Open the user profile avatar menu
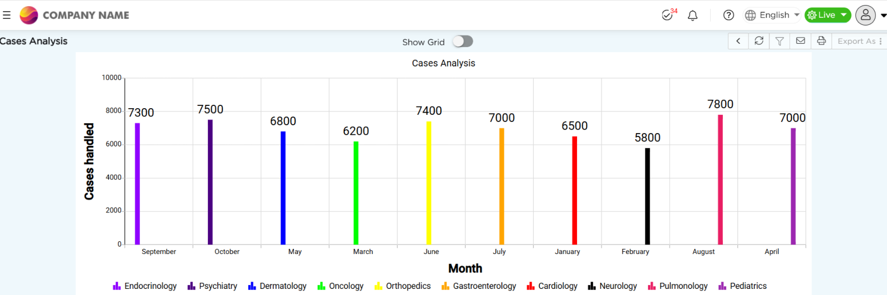887x295 pixels. click(865, 15)
